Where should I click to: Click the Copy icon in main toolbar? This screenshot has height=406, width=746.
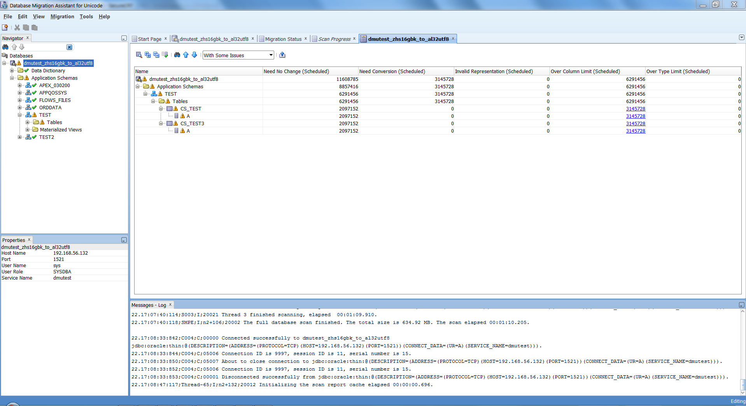coord(26,28)
